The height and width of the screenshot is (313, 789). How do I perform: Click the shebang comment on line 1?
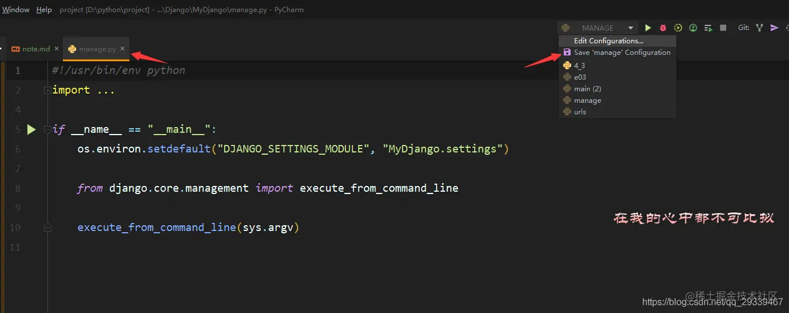118,70
